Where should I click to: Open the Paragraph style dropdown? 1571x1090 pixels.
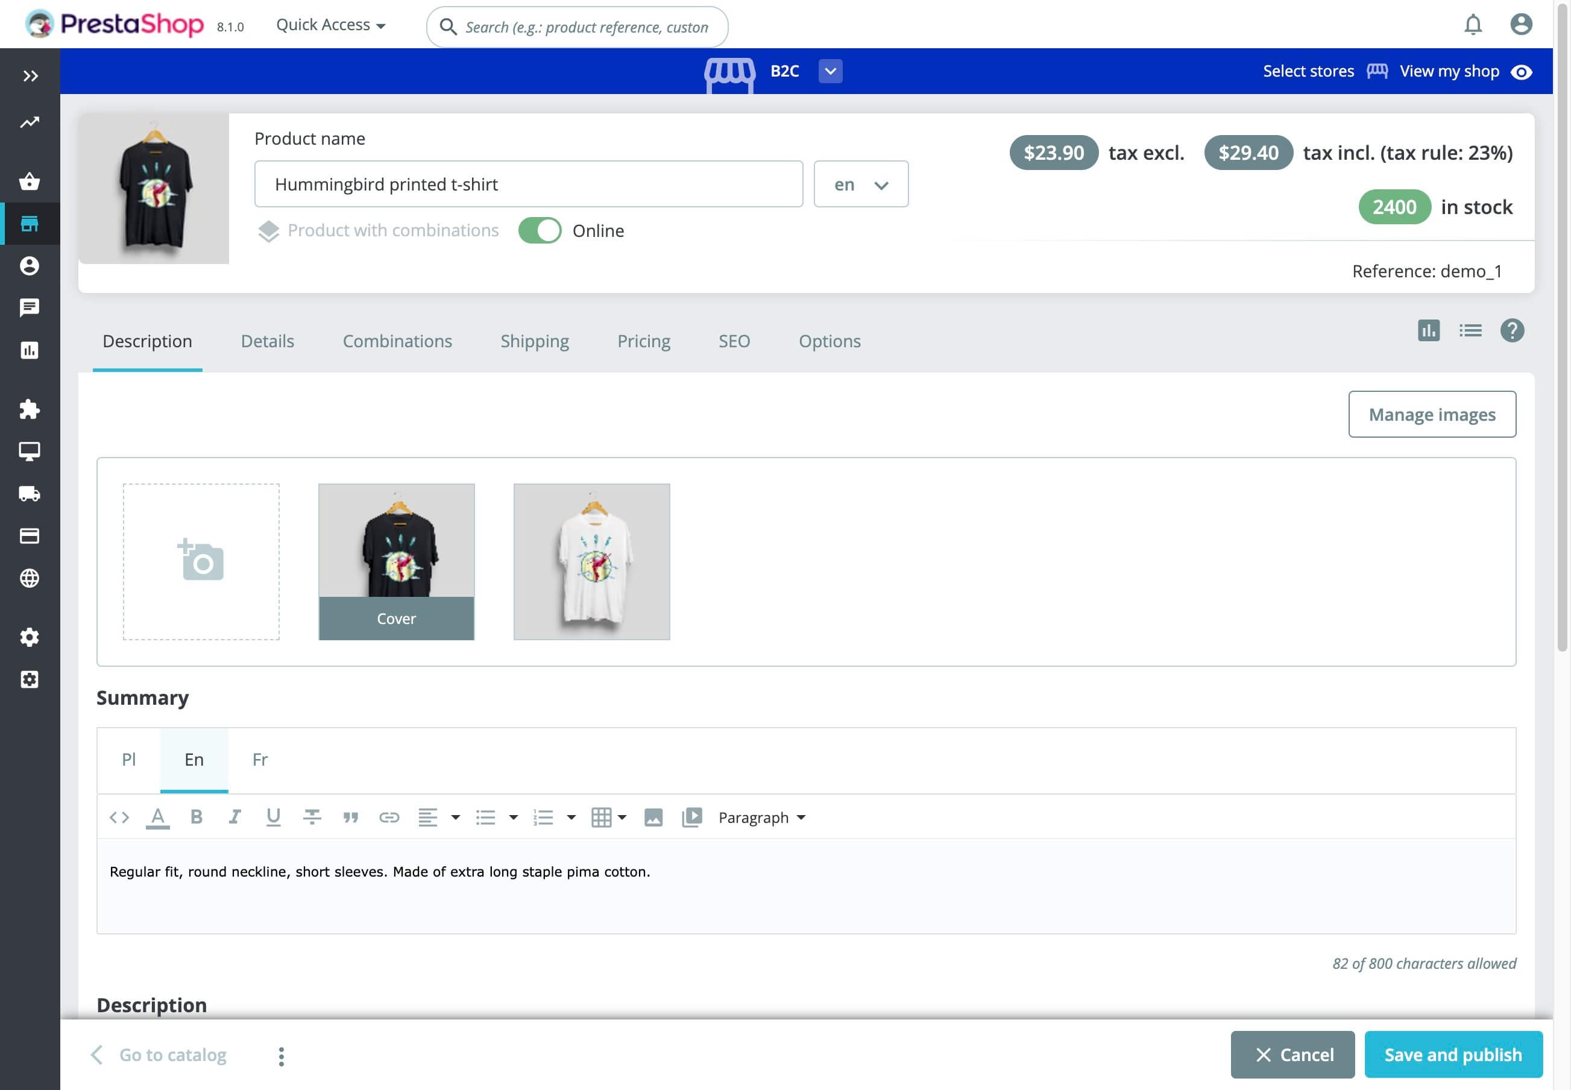point(761,817)
